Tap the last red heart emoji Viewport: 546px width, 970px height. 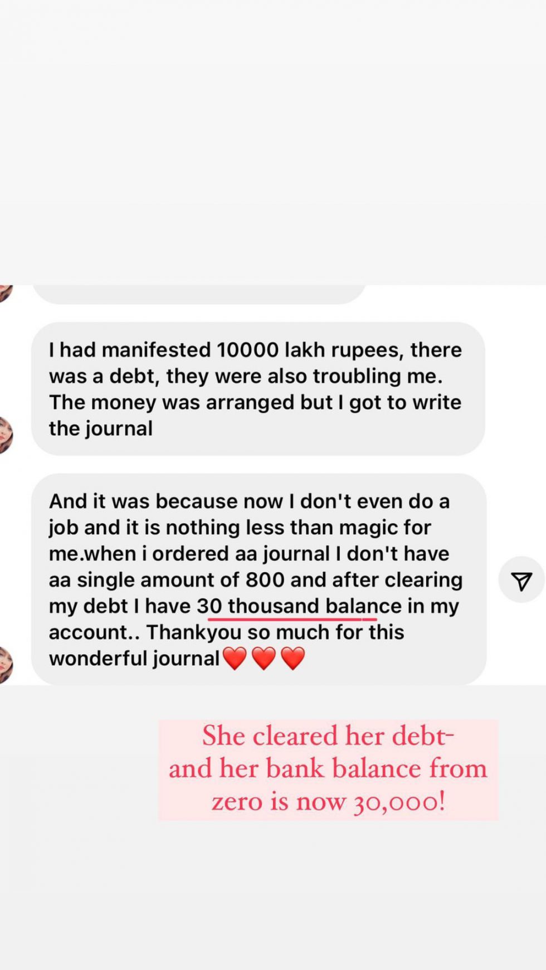pos(292,658)
